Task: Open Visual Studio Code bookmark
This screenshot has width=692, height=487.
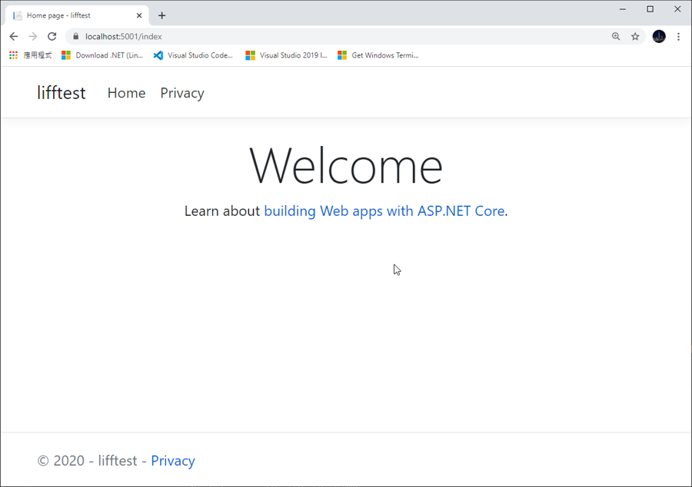Action: click(193, 55)
